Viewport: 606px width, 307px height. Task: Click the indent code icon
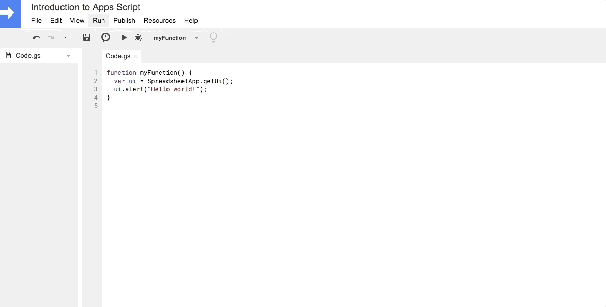(68, 37)
